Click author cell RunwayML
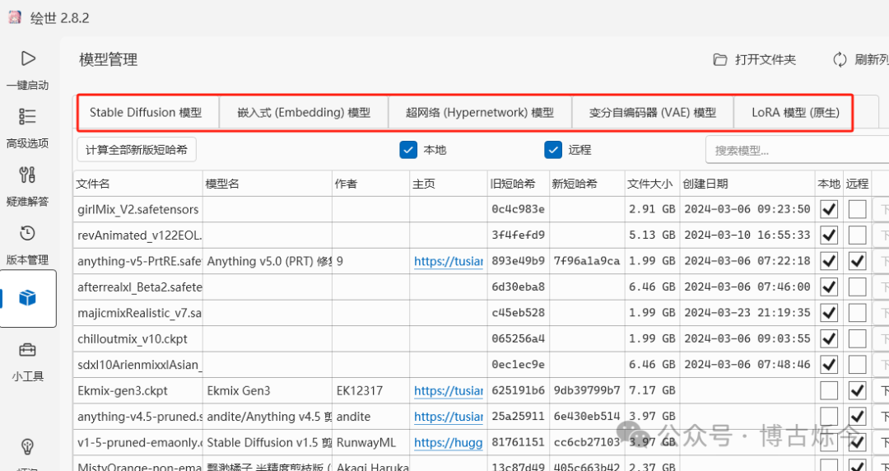The width and height of the screenshot is (889, 471). (x=371, y=443)
